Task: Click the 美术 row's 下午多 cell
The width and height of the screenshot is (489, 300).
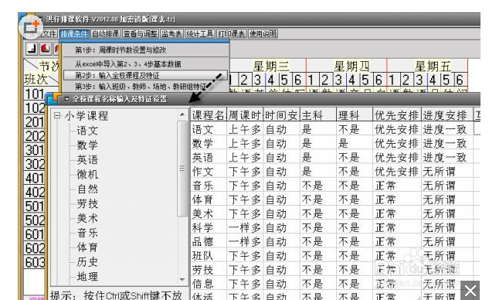Action: click(x=245, y=213)
